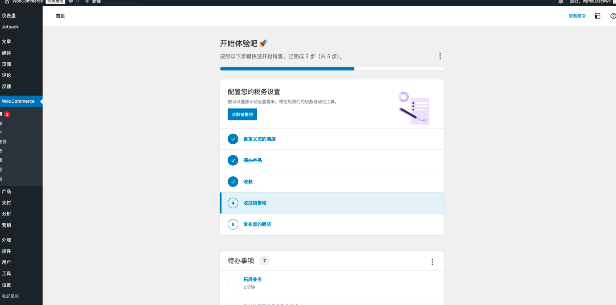Toggle the empty circle beside 拓展业务
This screenshot has width=616, height=305.
tap(233, 283)
